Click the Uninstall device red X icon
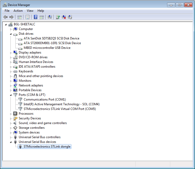 coord(64,17)
